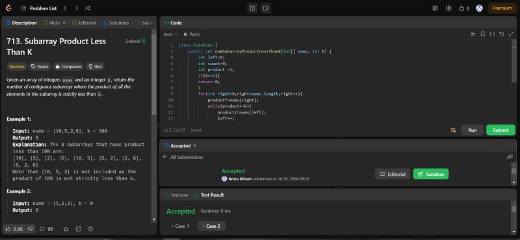Switch to the Note tab
This screenshot has width=520, height=240.
(52, 23)
